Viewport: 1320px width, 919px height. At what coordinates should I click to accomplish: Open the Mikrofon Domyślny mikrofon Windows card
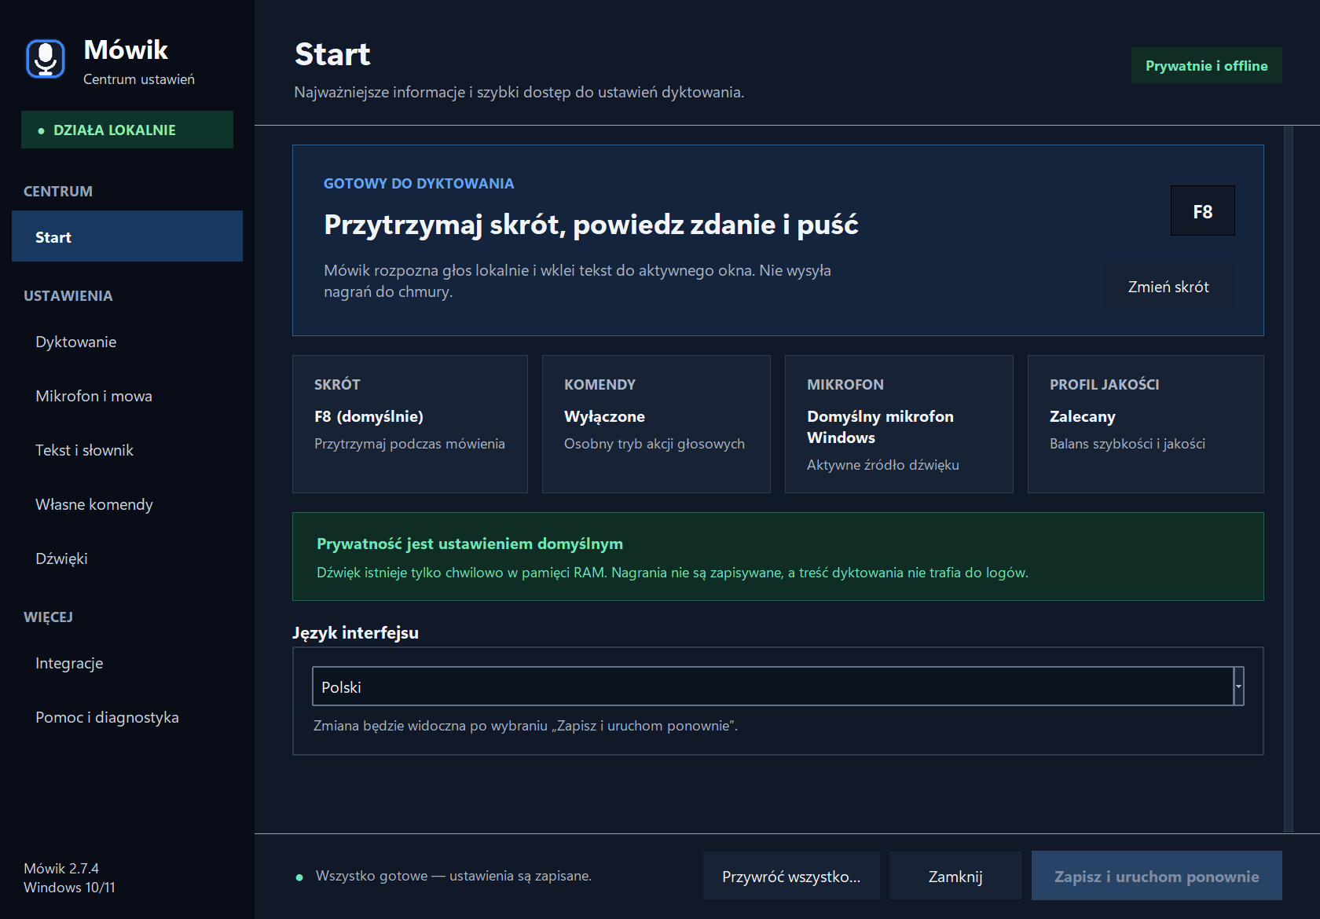tap(899, 424)
